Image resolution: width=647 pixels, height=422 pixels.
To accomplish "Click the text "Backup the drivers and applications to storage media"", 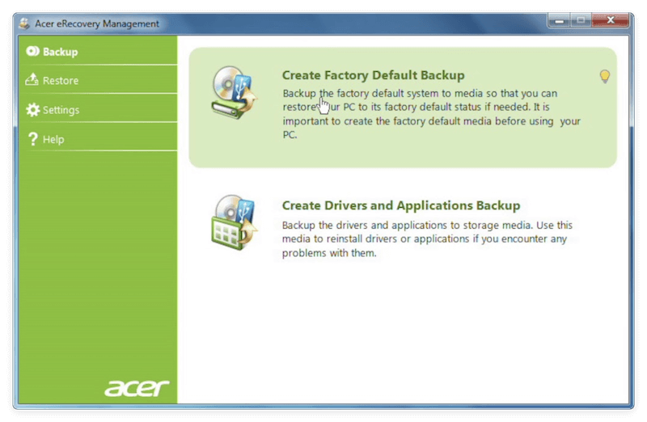I will click(407, 226).
